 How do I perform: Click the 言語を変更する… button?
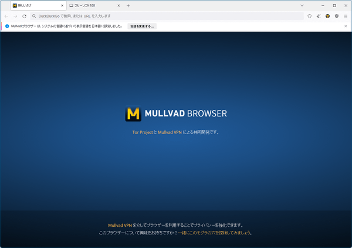tap(142, 26)
